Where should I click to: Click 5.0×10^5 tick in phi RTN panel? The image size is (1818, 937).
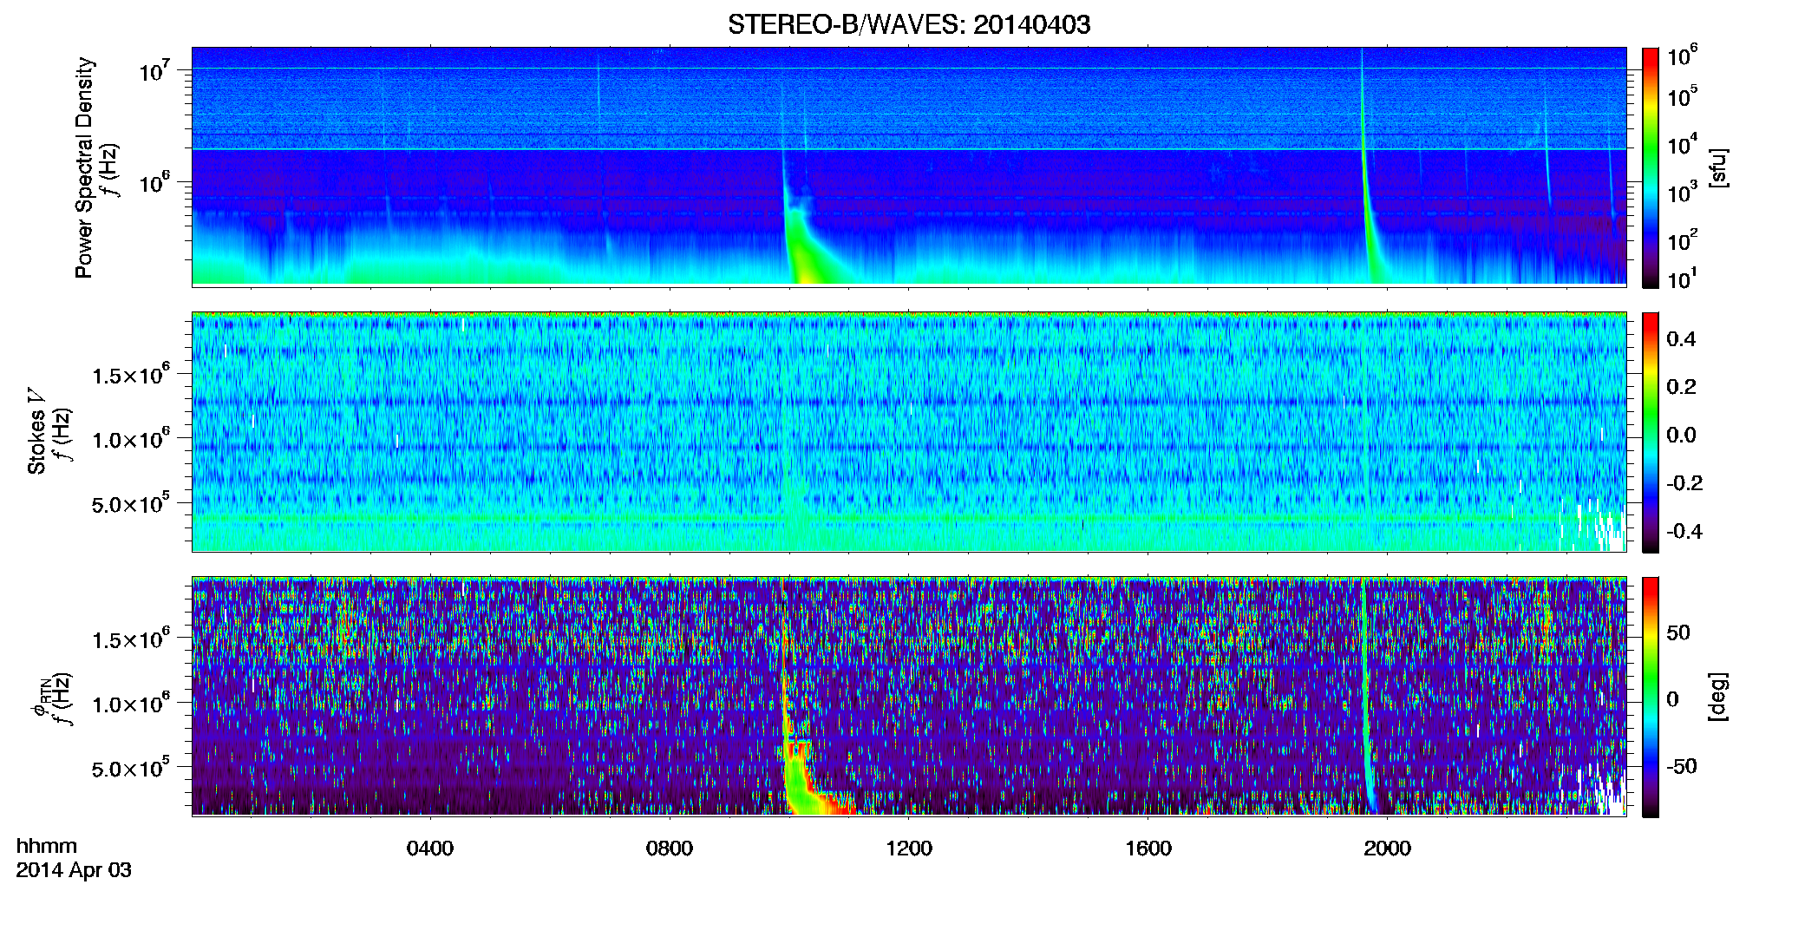(x=130, y=769)
